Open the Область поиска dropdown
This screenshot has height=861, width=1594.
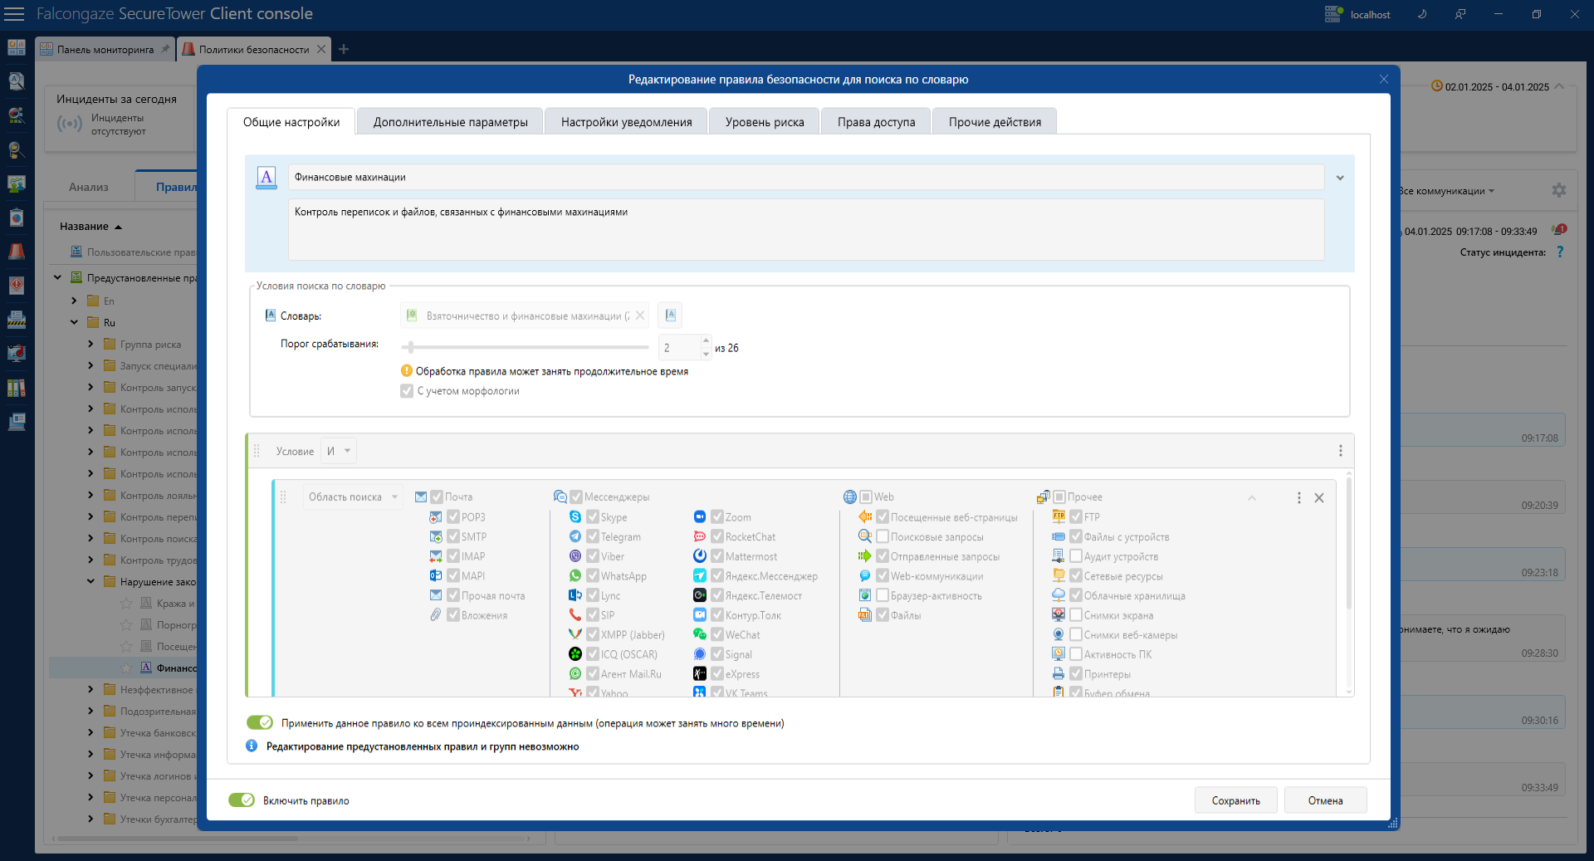(353, 497)
